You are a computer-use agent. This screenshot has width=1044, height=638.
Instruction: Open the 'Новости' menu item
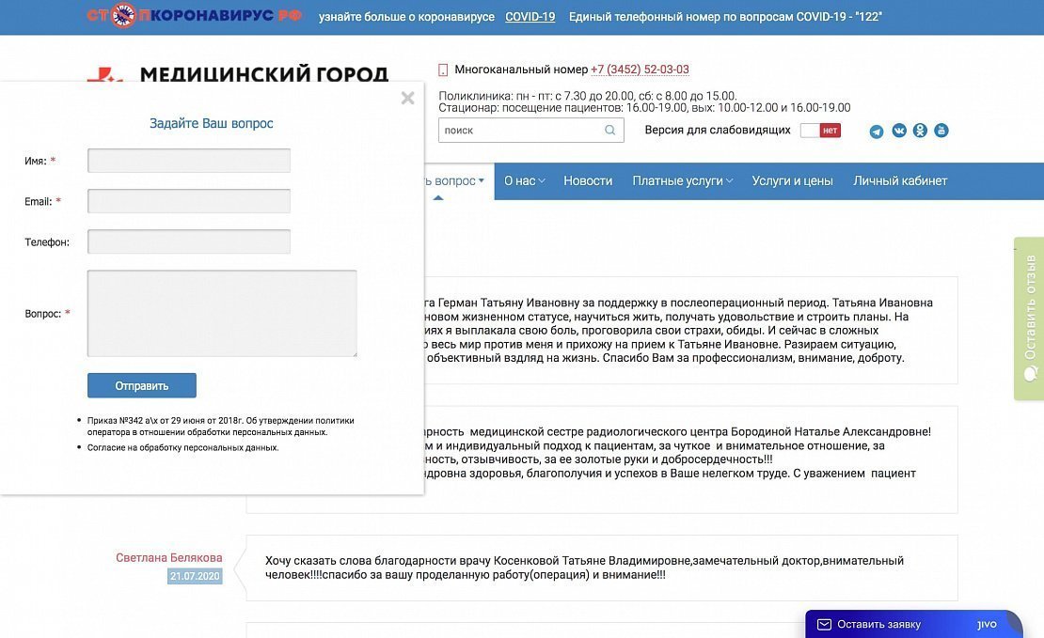[x=588, y=180]
